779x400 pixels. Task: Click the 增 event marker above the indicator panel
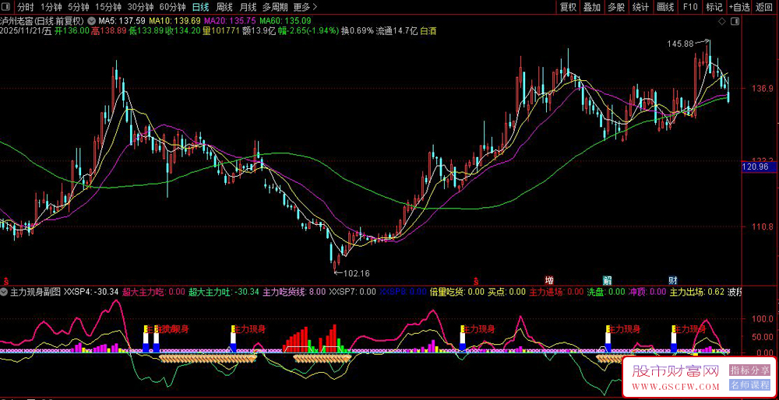pyautogui.click(x=549, y=280)
